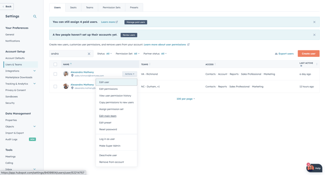The width and height of the screenshot is (325, 175).
Task: Select Edit main team option
Action: (117, 116)
